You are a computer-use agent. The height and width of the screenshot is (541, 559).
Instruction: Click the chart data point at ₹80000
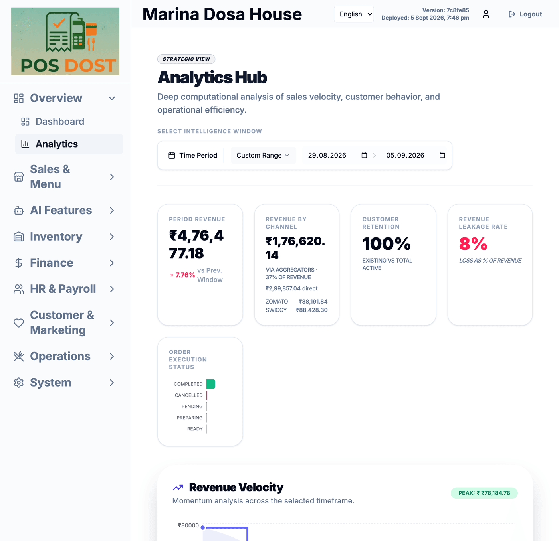[x=203, y=527]
